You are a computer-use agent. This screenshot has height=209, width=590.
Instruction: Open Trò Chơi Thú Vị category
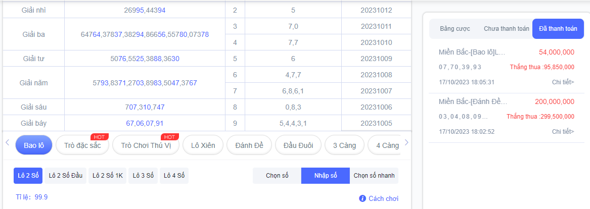click(x=146, y=145)
